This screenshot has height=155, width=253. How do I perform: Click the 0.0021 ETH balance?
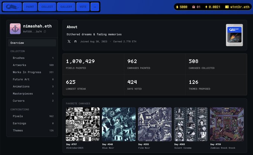tap(213, 7)
